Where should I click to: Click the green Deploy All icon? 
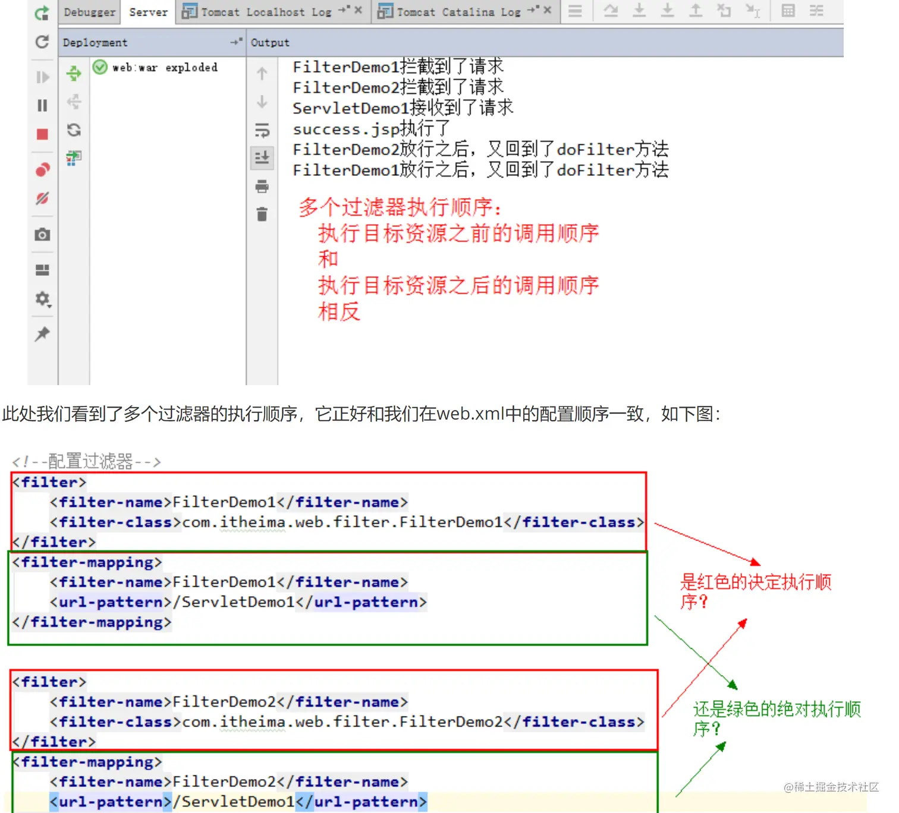click(x=74, y=73)
